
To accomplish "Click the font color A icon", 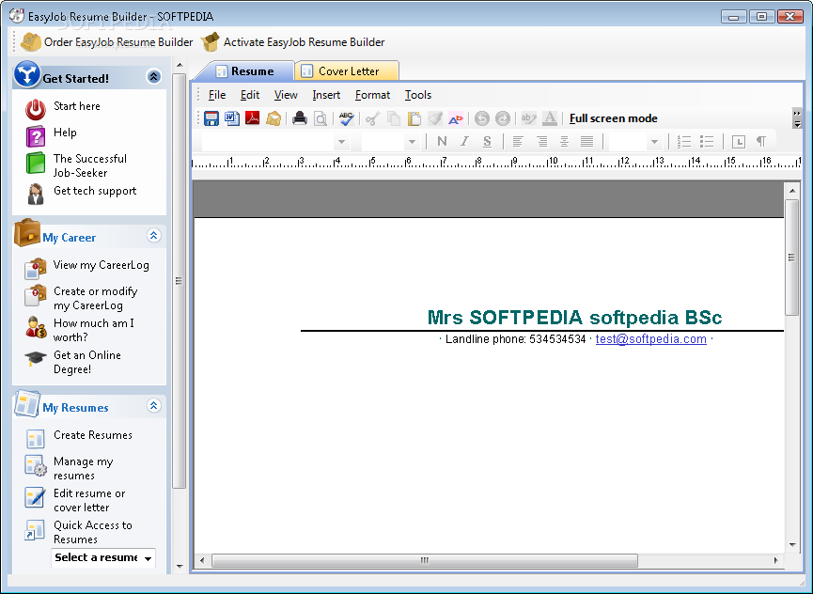I will pos(550,118).
